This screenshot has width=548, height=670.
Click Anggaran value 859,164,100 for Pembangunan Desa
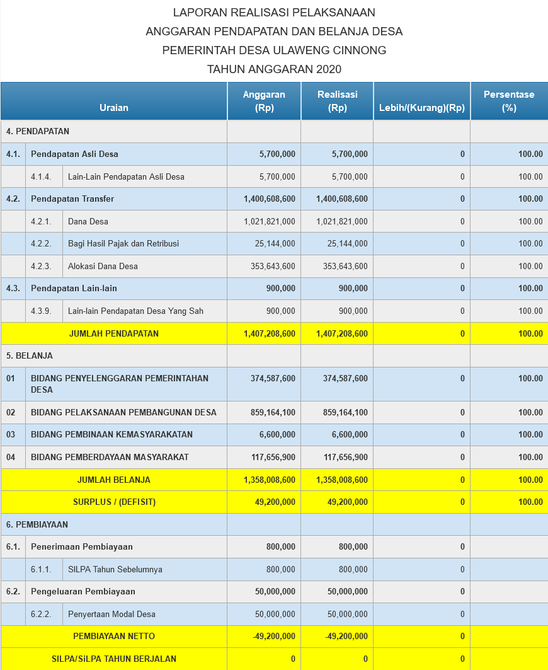(x=273, y=412)
